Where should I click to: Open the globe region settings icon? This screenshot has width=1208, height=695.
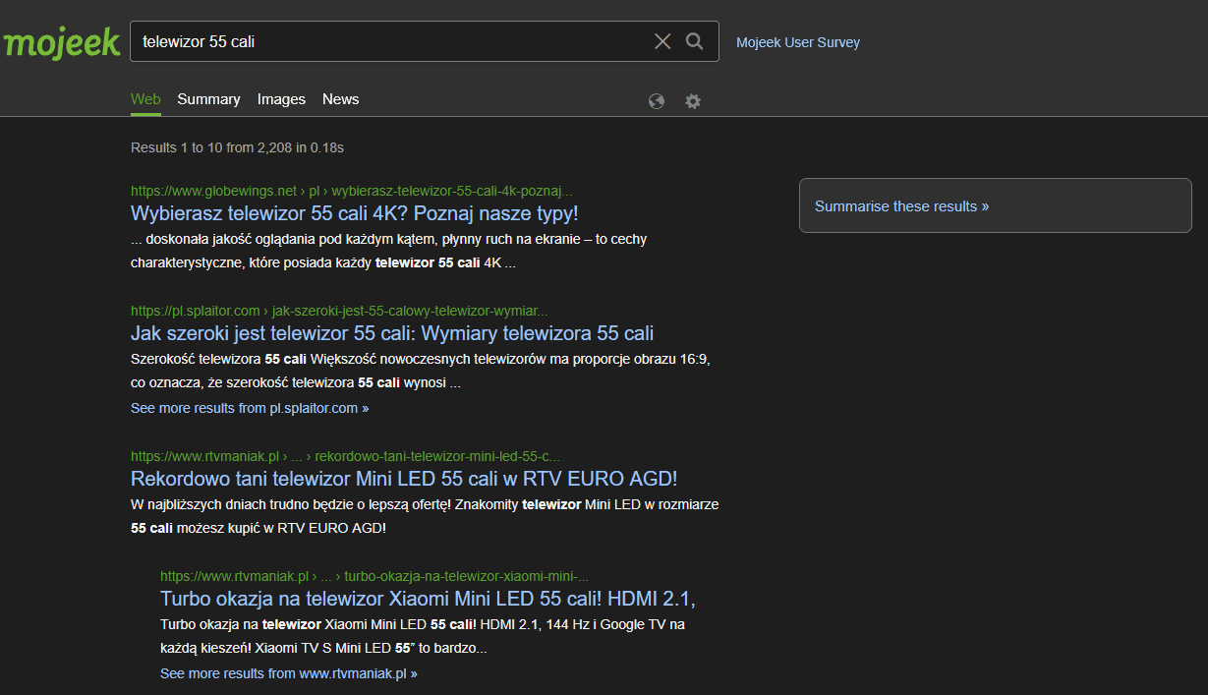(x=657, y=101)
